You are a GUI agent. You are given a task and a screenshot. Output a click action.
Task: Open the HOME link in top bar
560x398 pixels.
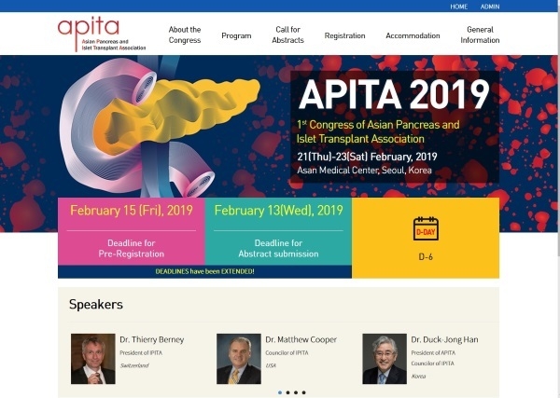[458, 7]
